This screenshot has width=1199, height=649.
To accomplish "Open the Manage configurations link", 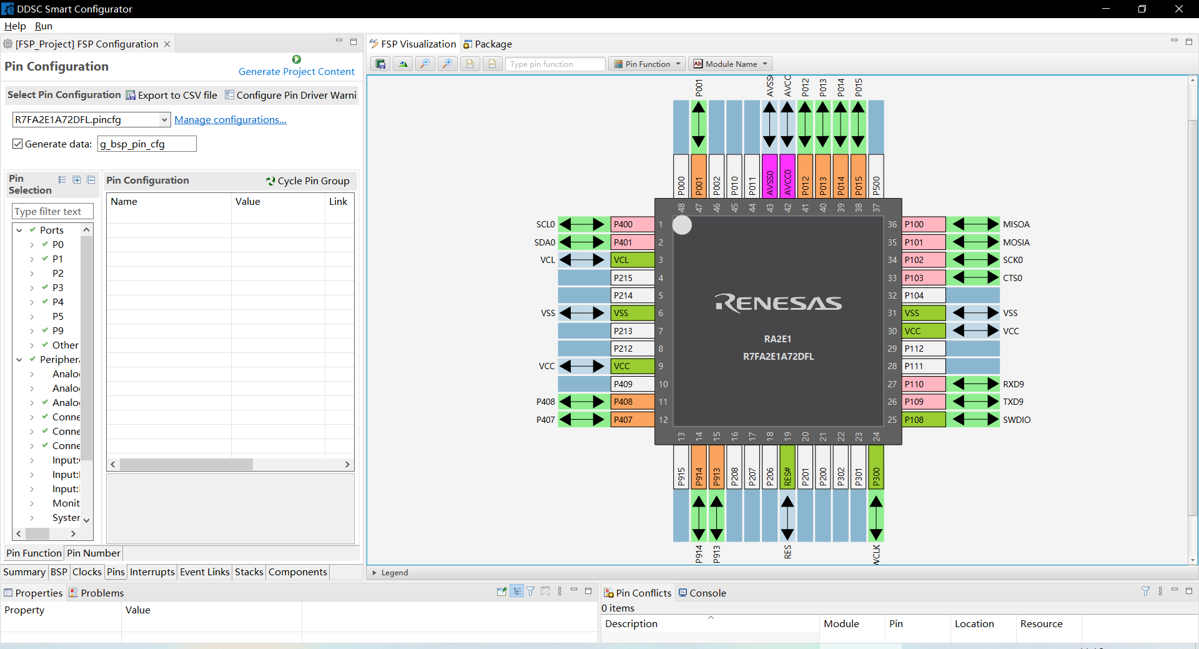I will point(230,120).
